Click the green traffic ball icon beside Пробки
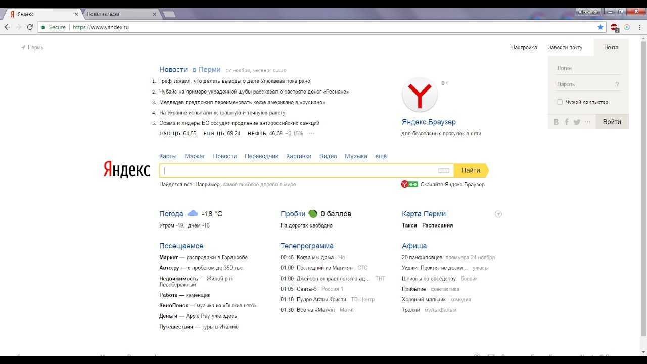This screenshot has width=647, height=364. coord(313,214)
